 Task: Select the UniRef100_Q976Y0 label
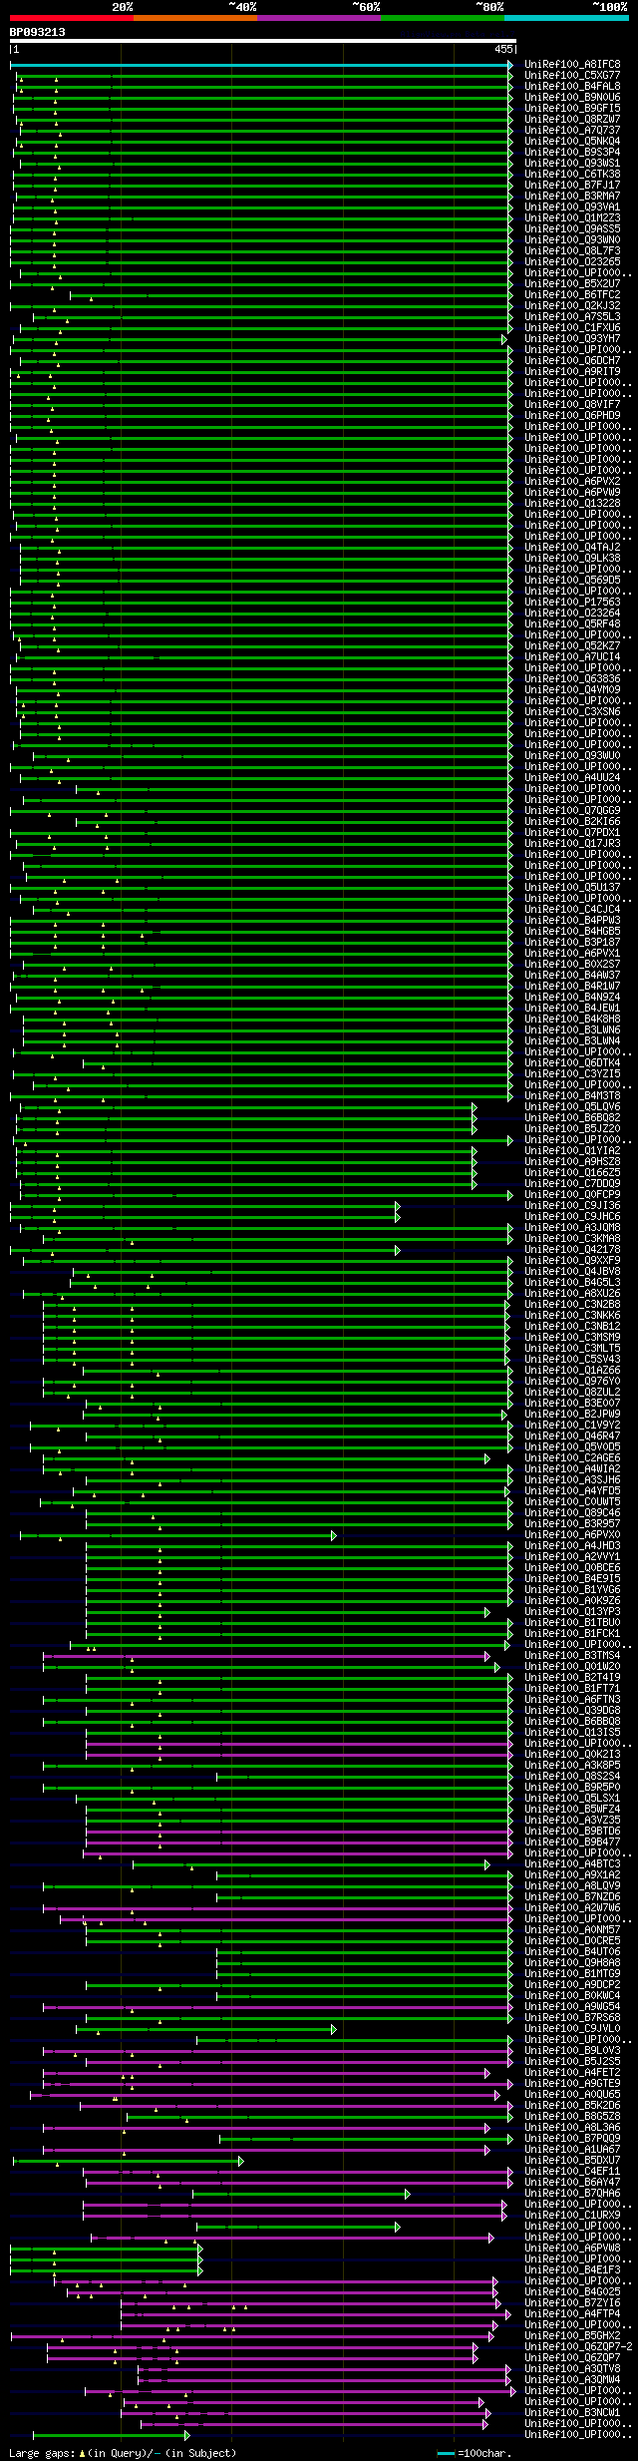tap(572, 1382)
